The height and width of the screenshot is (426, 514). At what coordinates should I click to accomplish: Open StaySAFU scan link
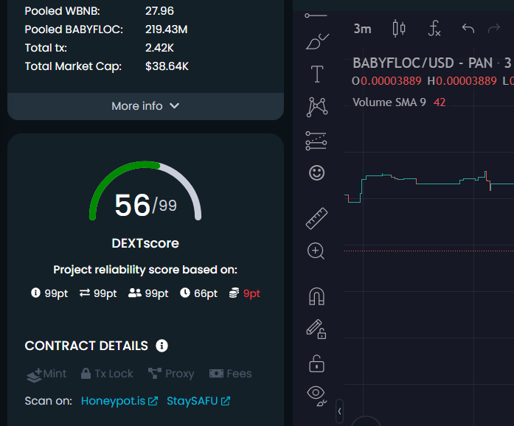(x=198, y=401)
